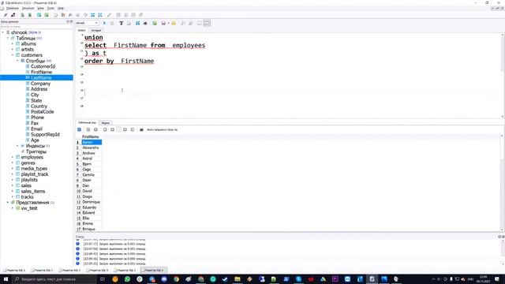Viewport: 505px width, 284px height.
Task: Click the open SQL file folder icon
Action: [174, 23]
